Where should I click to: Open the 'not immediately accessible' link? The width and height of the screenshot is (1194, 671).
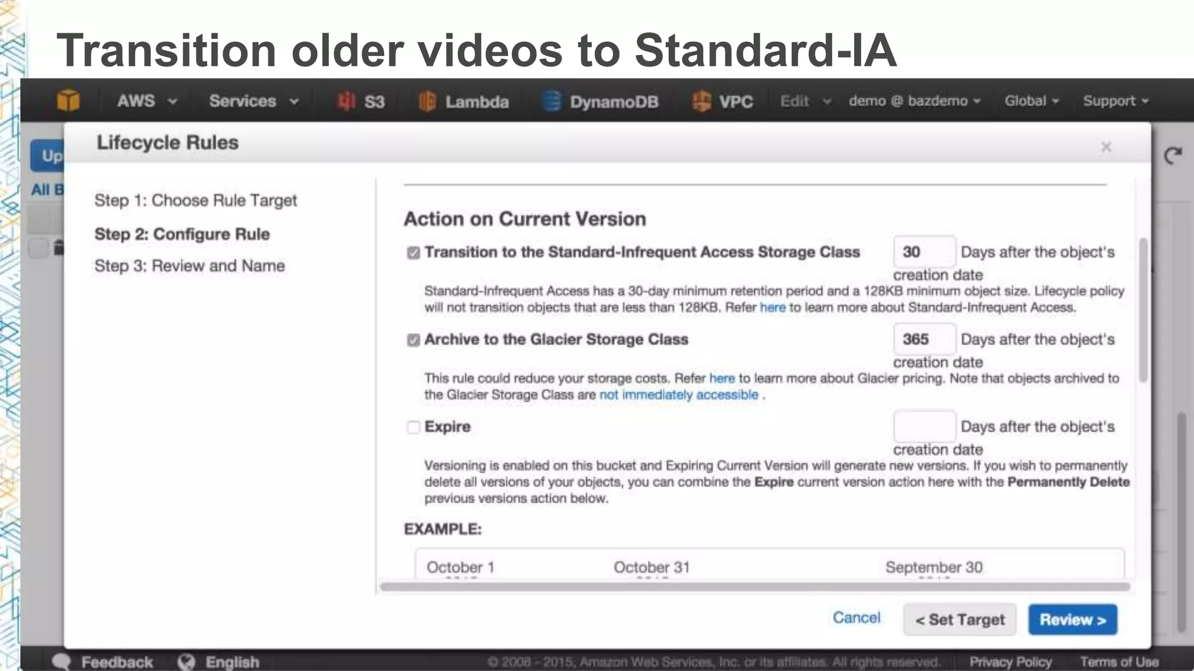pyautogui.click(x=679, y=395)
